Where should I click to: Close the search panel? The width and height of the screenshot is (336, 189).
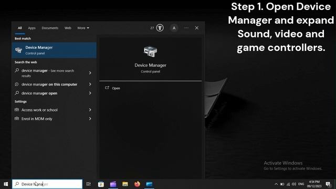(197, 28)
